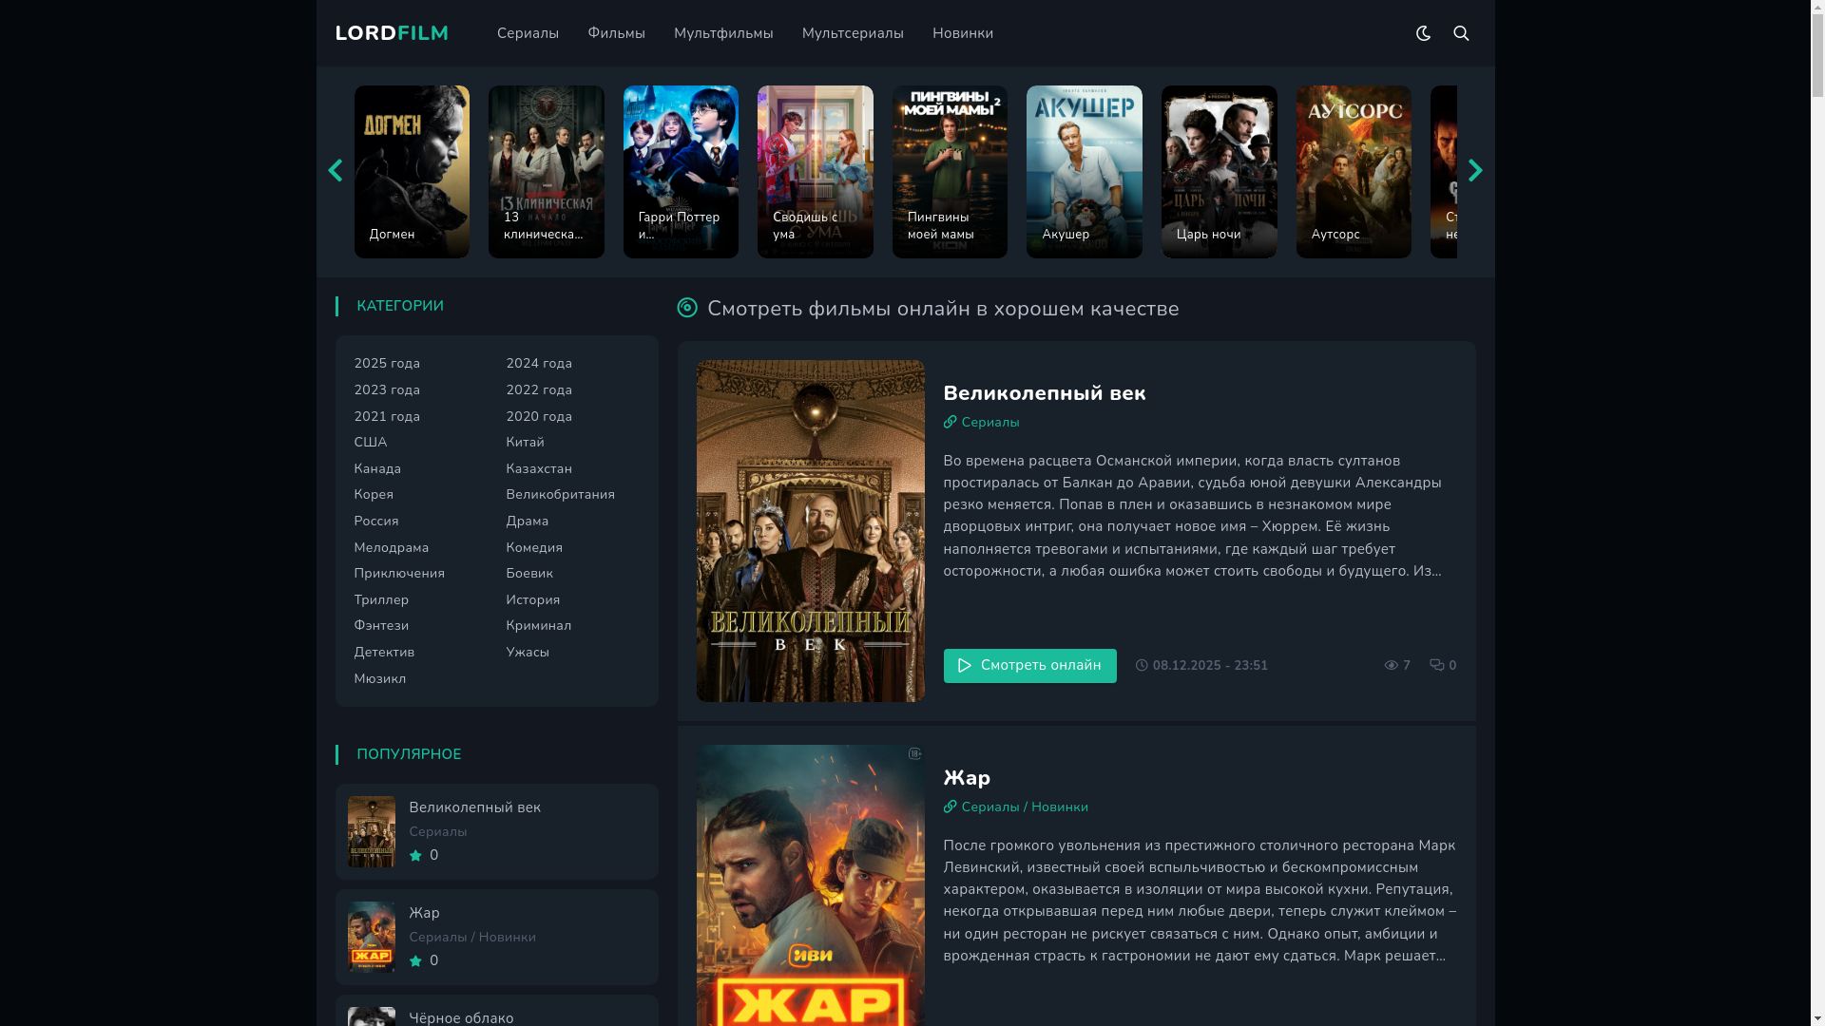The width and height of the screenshot is (1825, 1026).
Task: Browse the Детектив genre
Action: tap(384, 653)
